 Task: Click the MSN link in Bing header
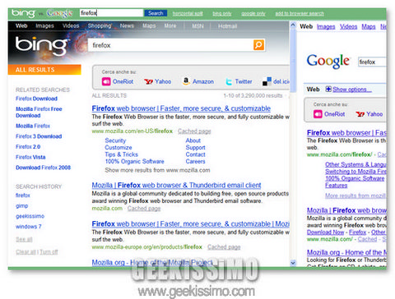(x=197, y=26)
